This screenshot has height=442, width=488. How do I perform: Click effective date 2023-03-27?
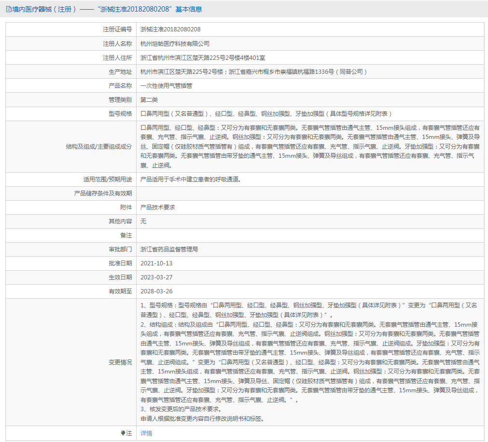tap(156, 277)
